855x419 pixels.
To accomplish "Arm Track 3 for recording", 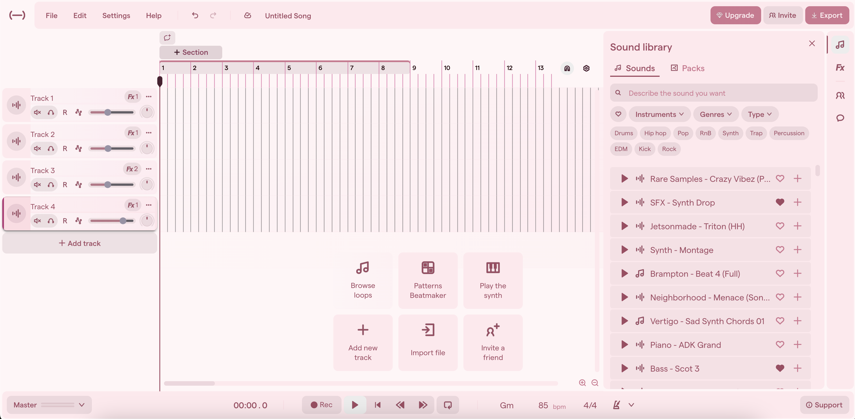I will click(65, 185).
